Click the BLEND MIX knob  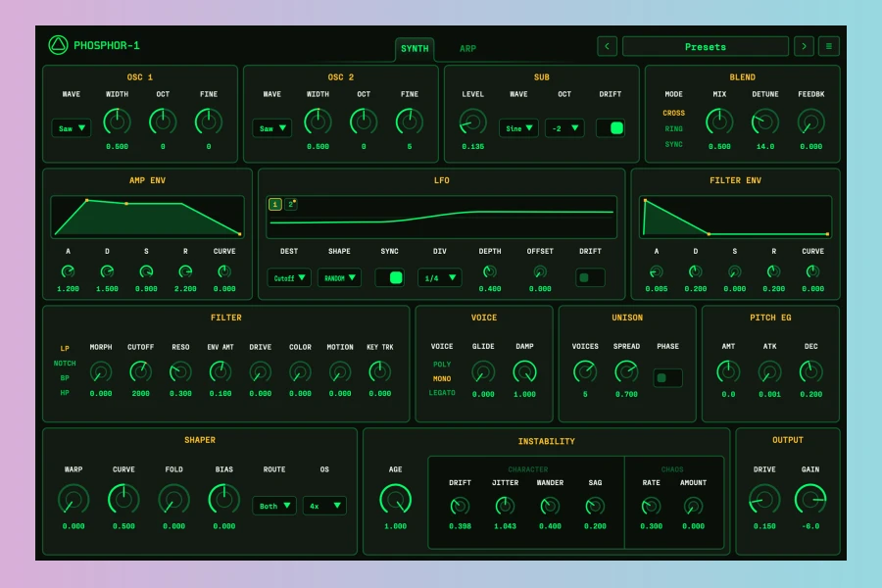point(719,122)
